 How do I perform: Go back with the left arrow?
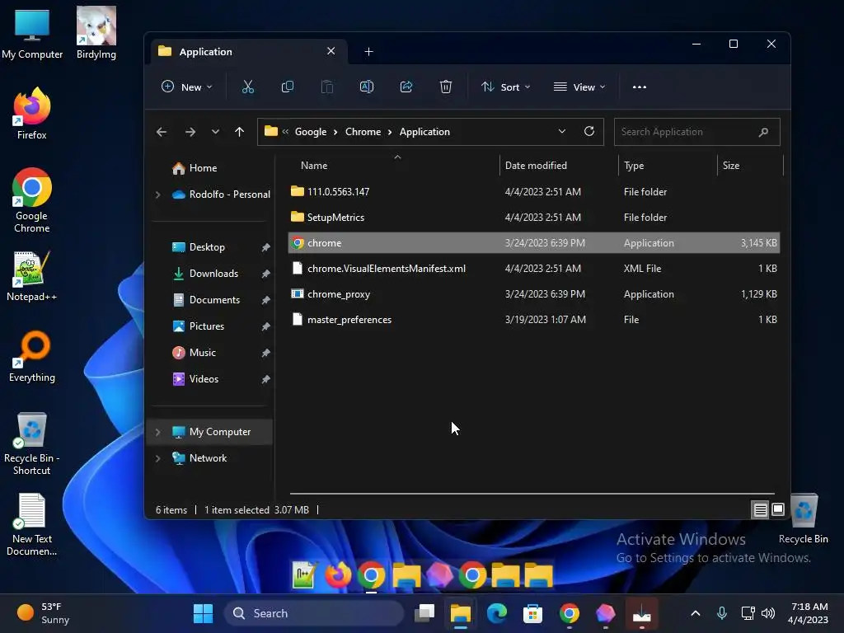(162, 132)
